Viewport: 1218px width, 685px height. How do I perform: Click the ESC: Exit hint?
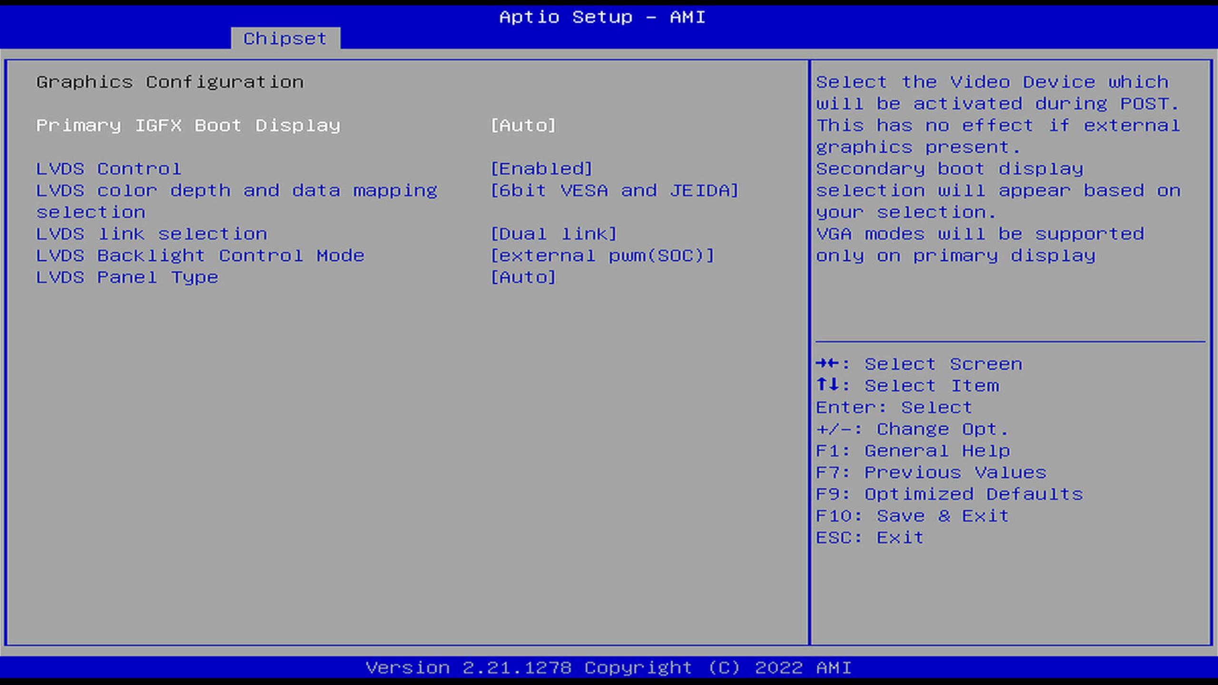coord(870,538)
